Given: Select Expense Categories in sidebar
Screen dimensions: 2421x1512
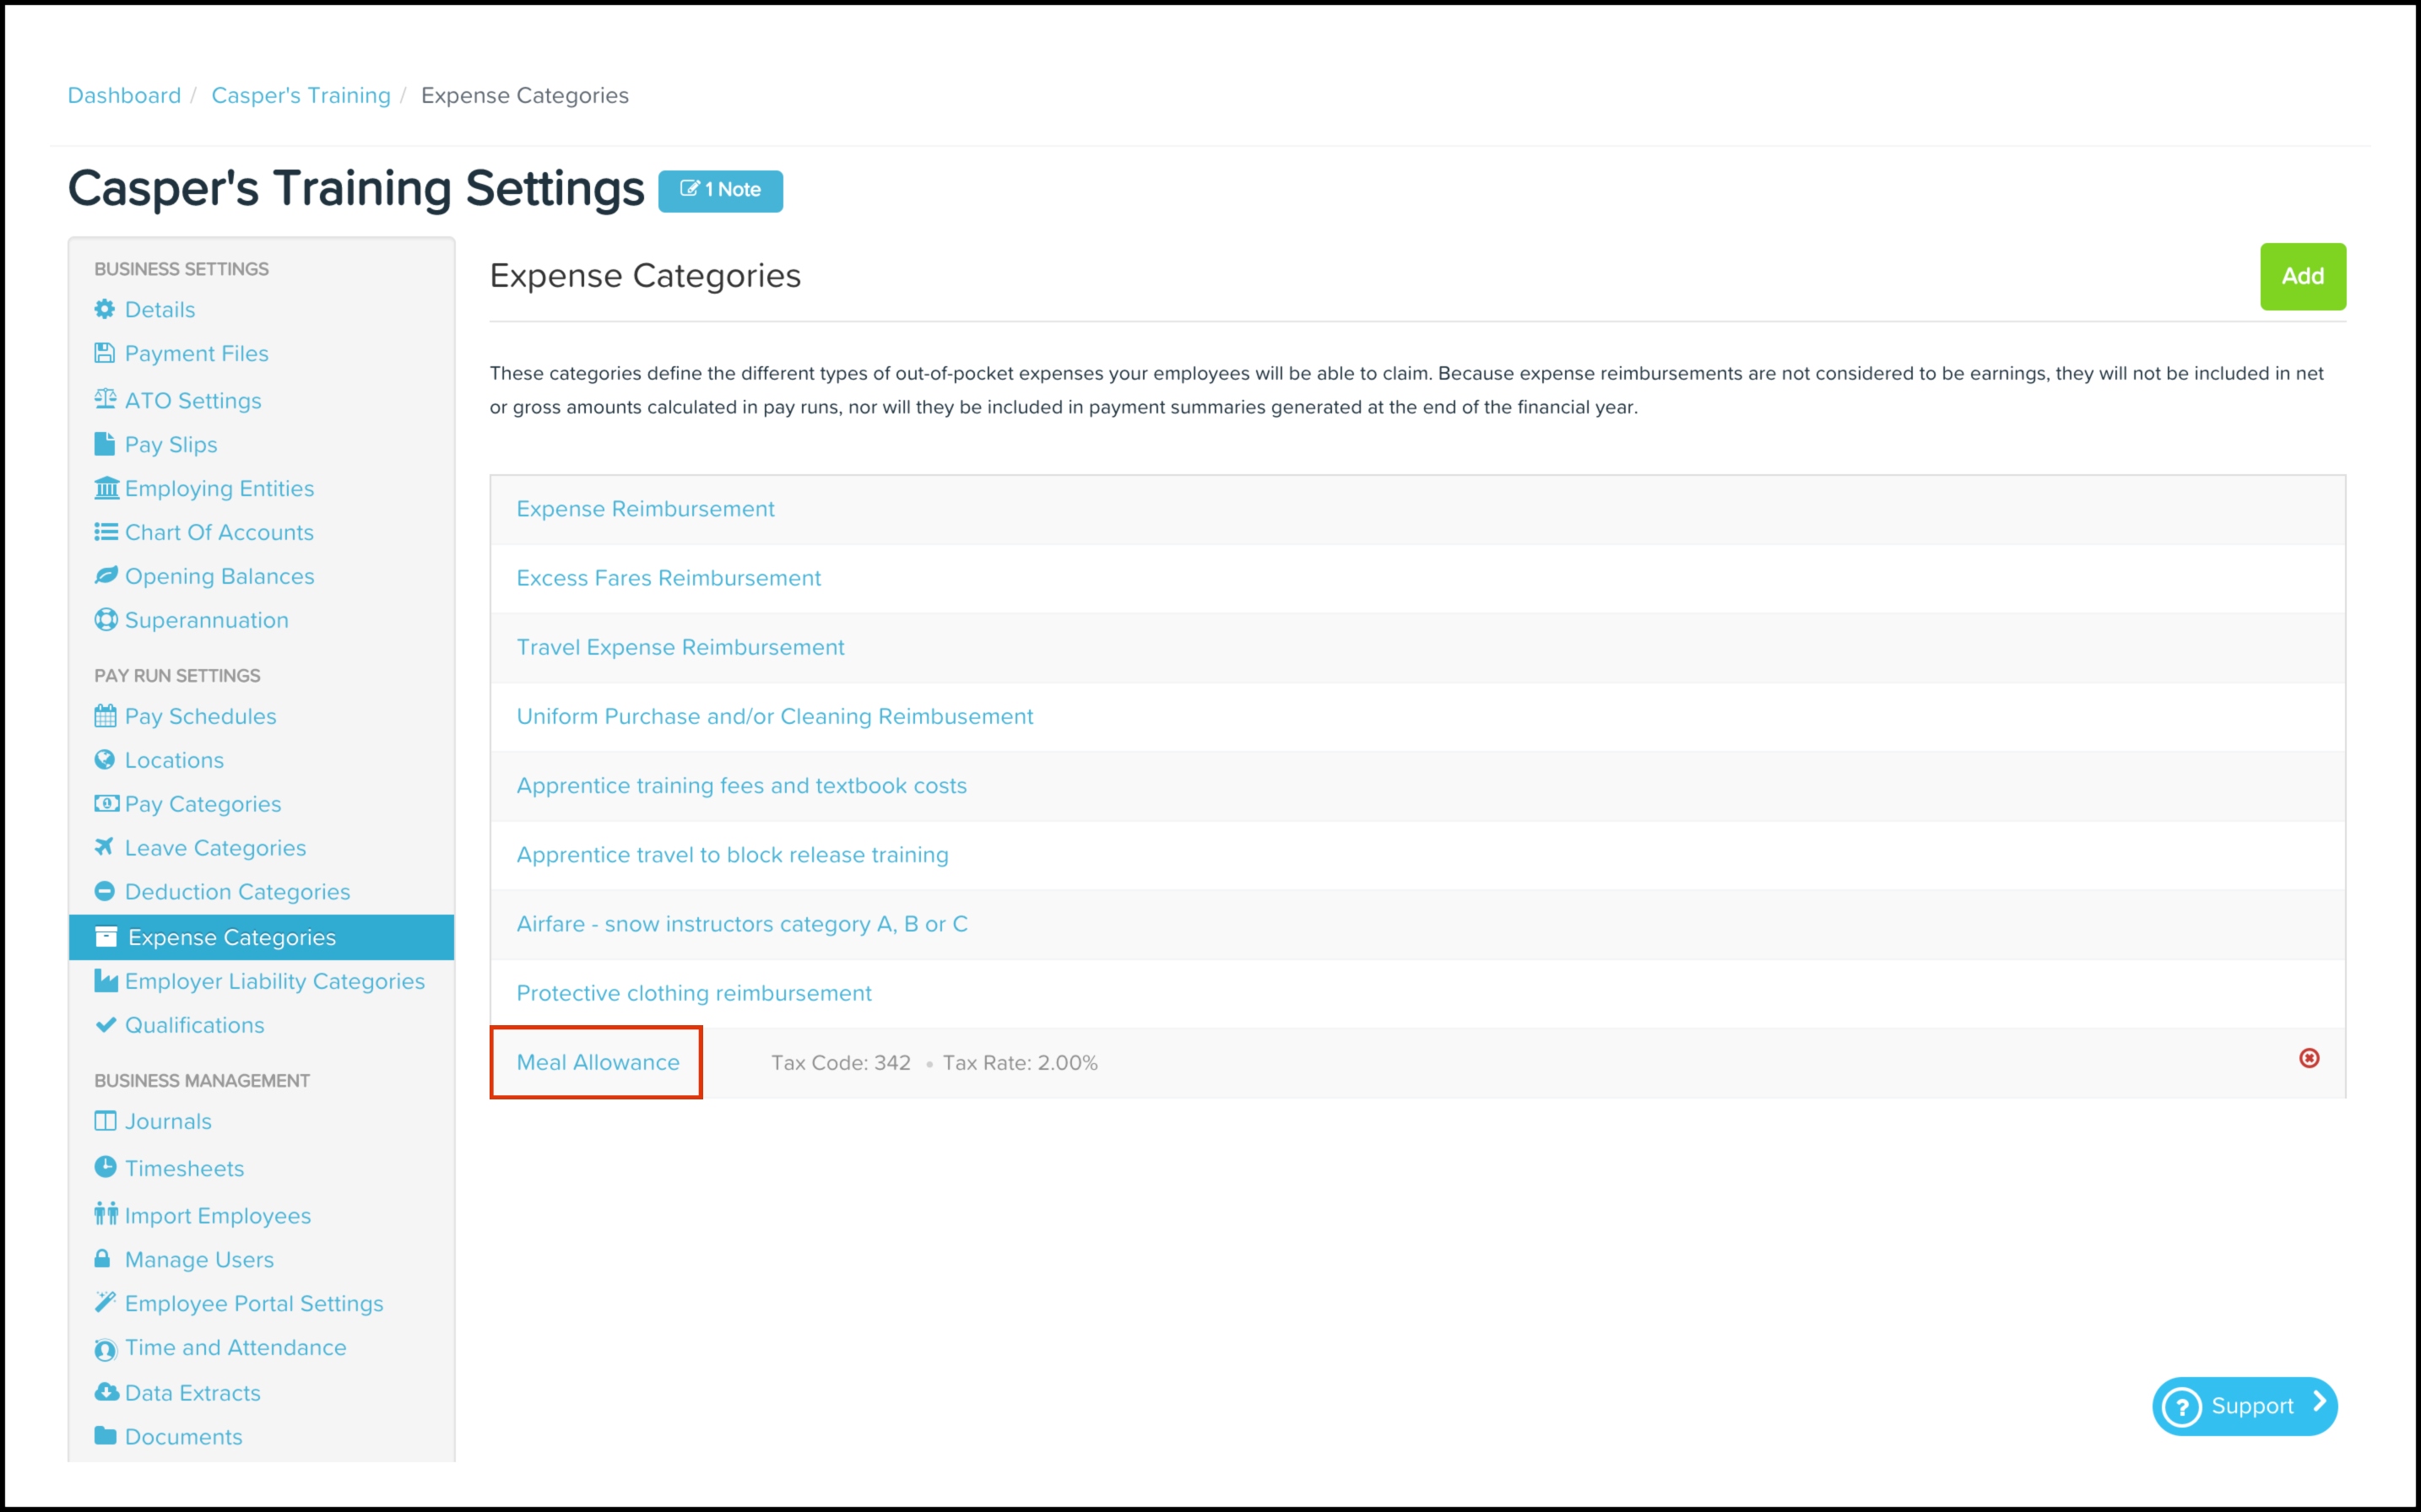Looking at the screenshot, I should pyautogui.click(x=261, y=937).
